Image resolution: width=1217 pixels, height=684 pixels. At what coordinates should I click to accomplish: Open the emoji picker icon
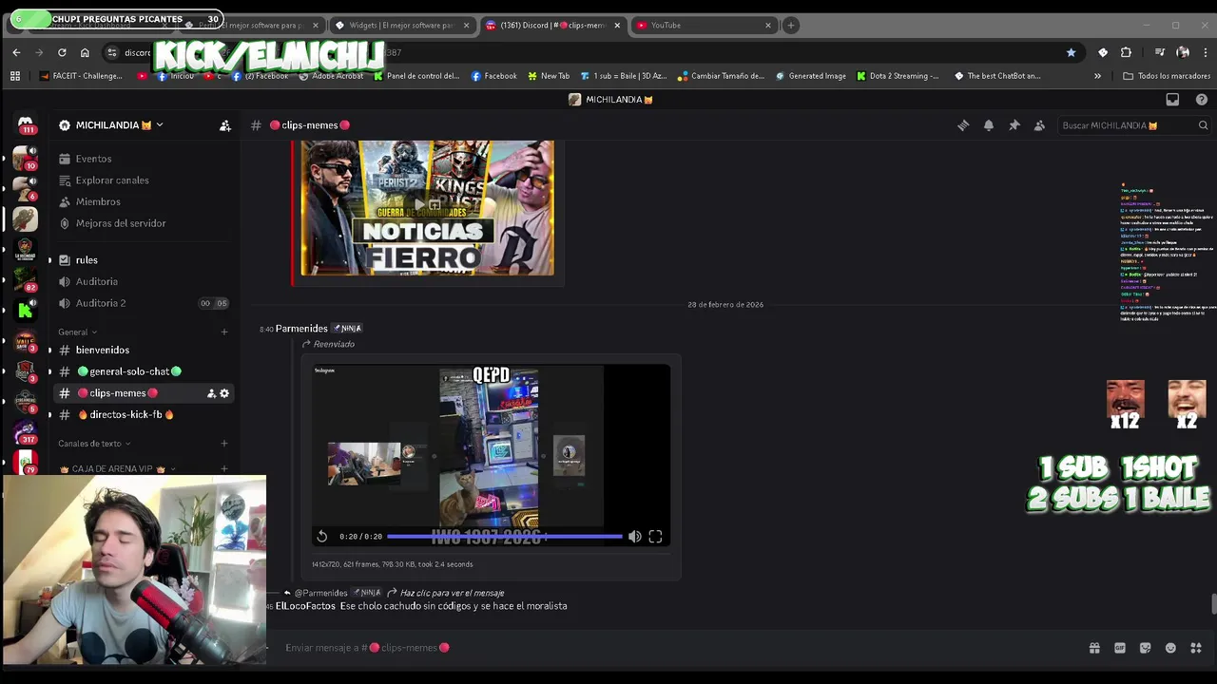click(x=1170, y=648)
